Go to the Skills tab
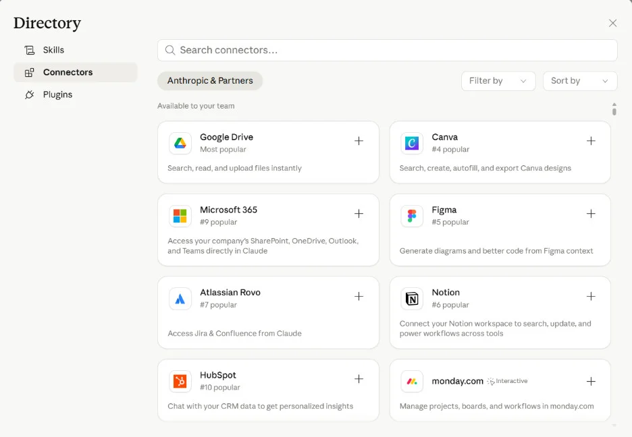632x437 pixels. 76,50
